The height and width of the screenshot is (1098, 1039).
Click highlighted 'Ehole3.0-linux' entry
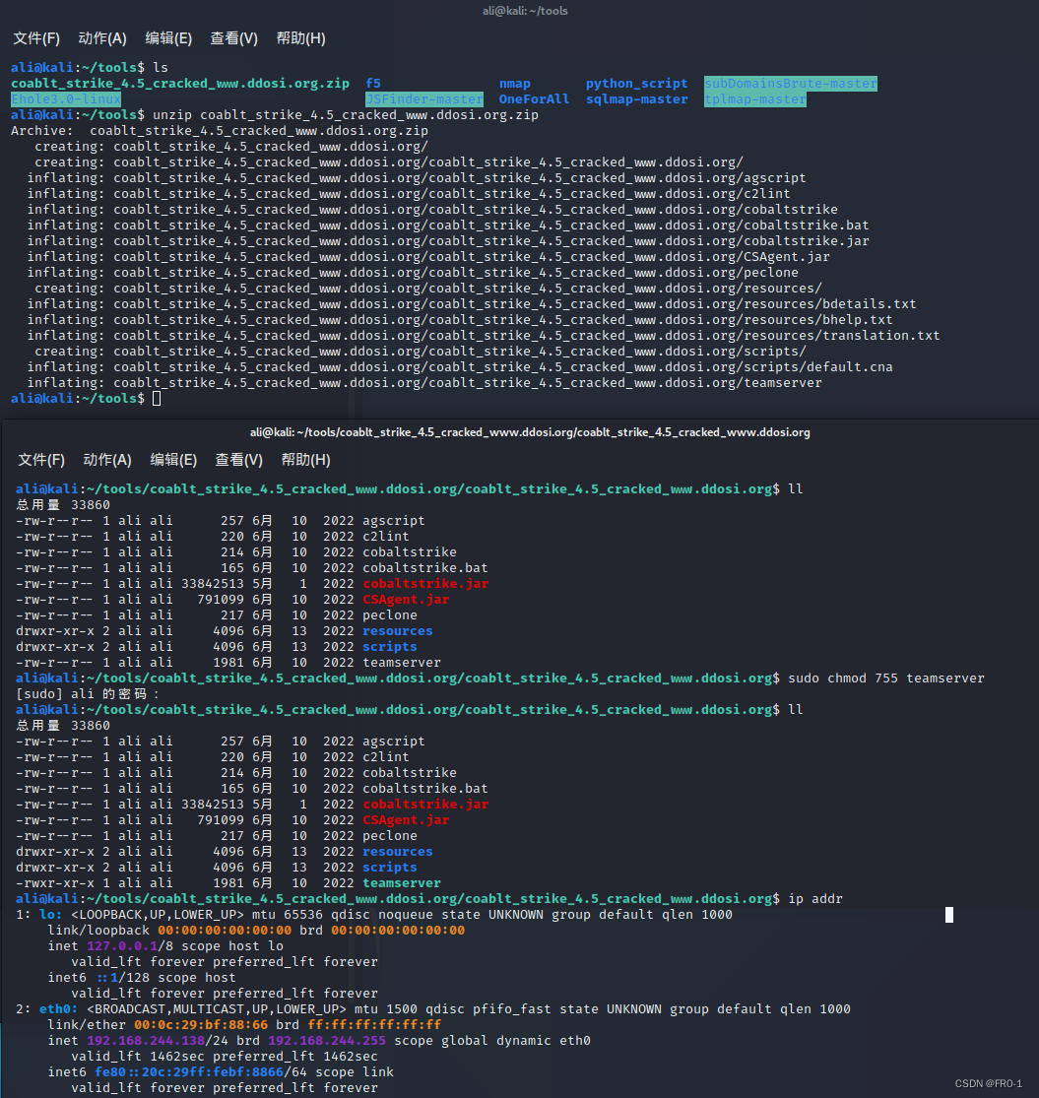66,99
